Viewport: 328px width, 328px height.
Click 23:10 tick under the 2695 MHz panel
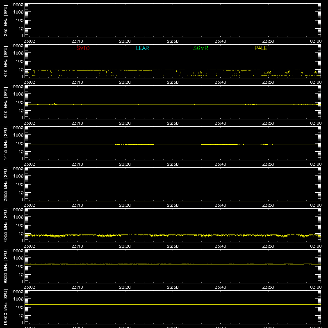pos(77,205)
